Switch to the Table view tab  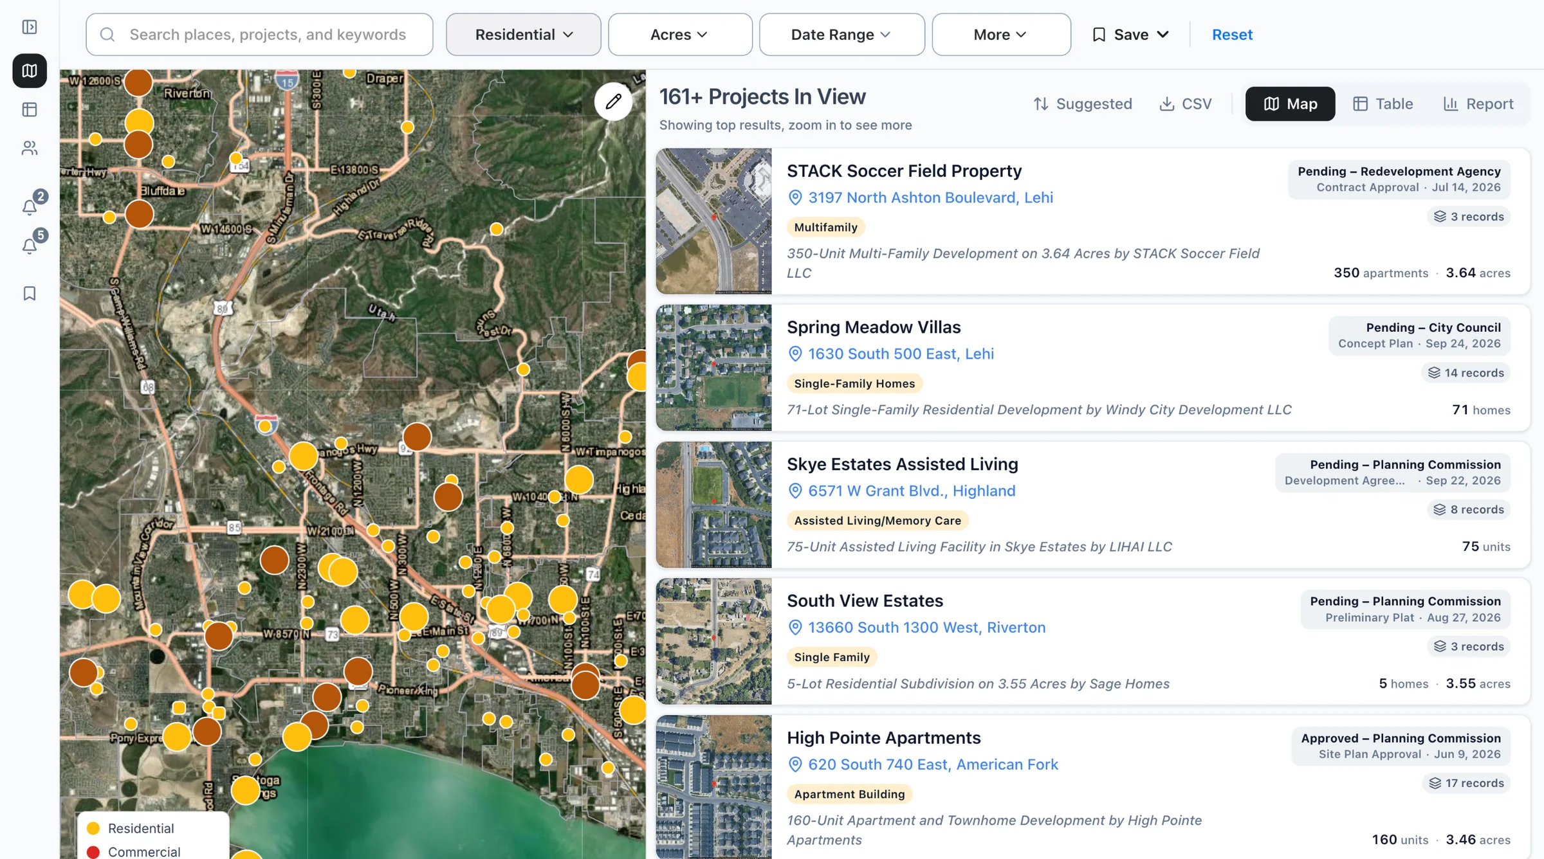point(1383,104)
